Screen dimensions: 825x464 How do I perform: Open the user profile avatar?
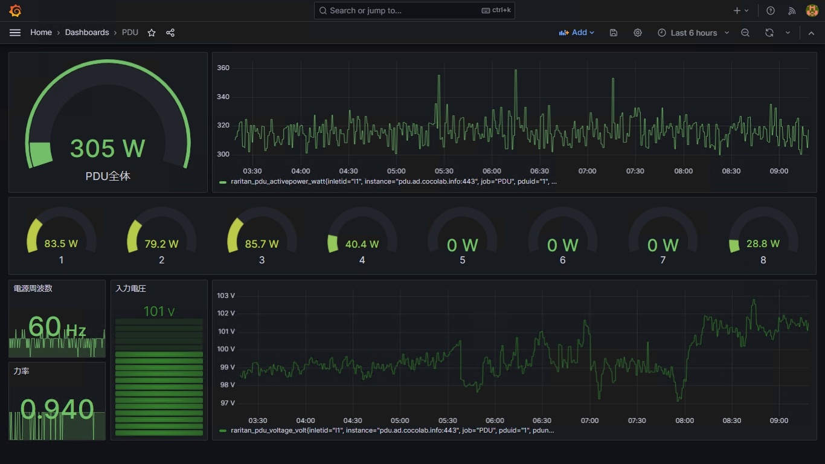point(812,10)
